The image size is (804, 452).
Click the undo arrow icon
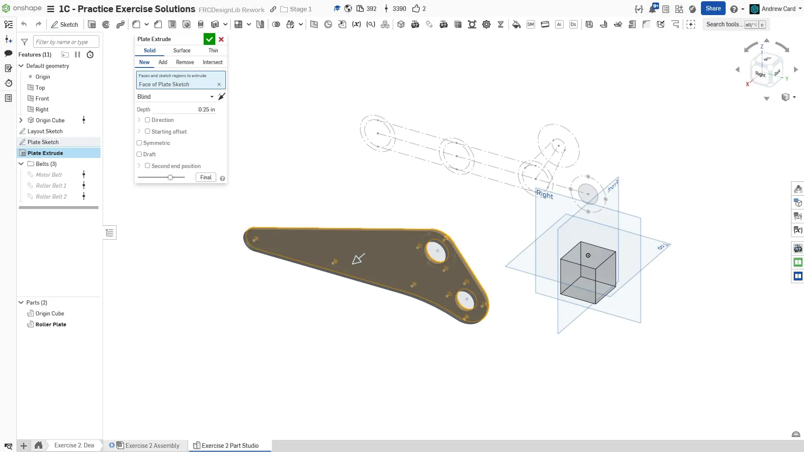[x=24, y=25]
